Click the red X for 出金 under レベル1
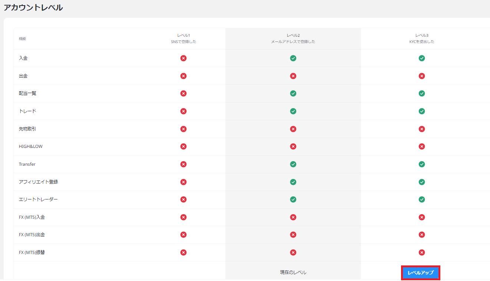 point(183,76)
